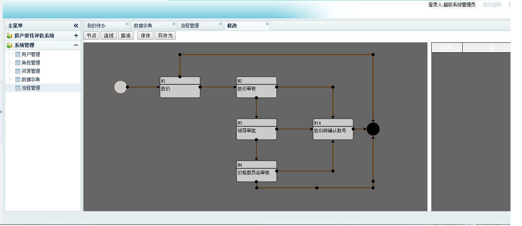The width and height of the screenshot is (522, 226).
Task: Collapse the 系统管理 menu section
Action: click(x=76, y=45)
